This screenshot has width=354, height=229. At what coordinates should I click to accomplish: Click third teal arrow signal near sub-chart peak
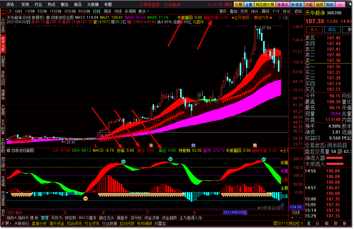264,160
